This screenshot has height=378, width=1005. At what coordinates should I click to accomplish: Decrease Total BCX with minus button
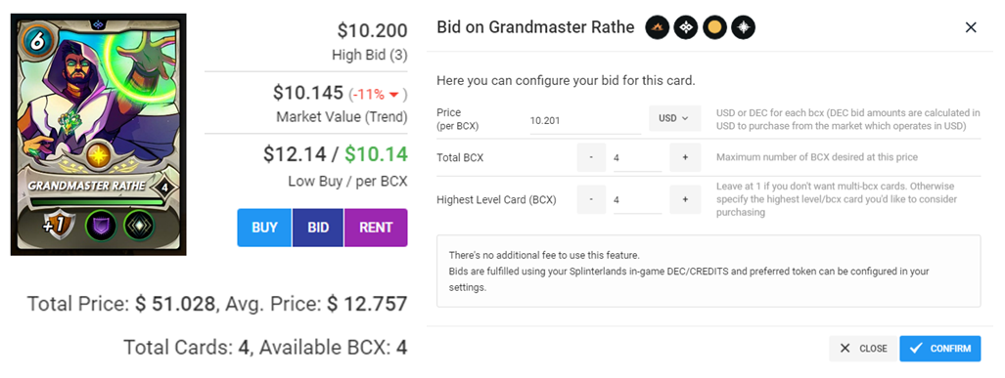click(591, 157)
